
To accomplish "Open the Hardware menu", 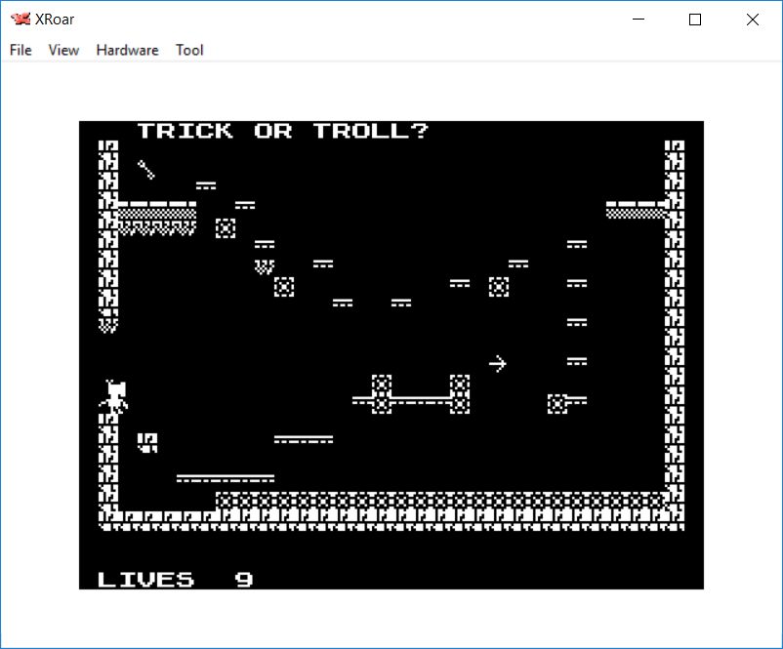I will 127,50.
